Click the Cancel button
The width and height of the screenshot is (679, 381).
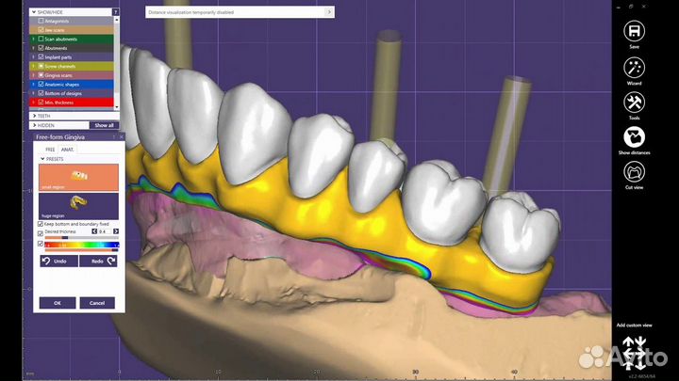point(97,303)
